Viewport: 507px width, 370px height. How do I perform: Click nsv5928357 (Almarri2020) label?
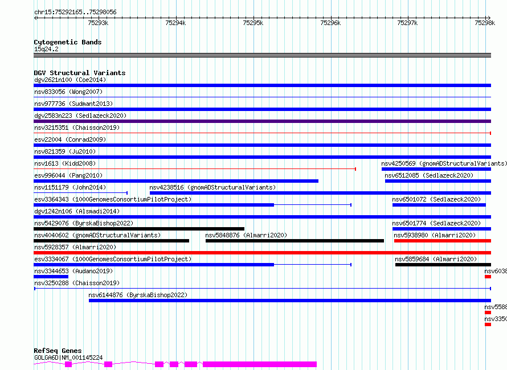pos(75,247)
